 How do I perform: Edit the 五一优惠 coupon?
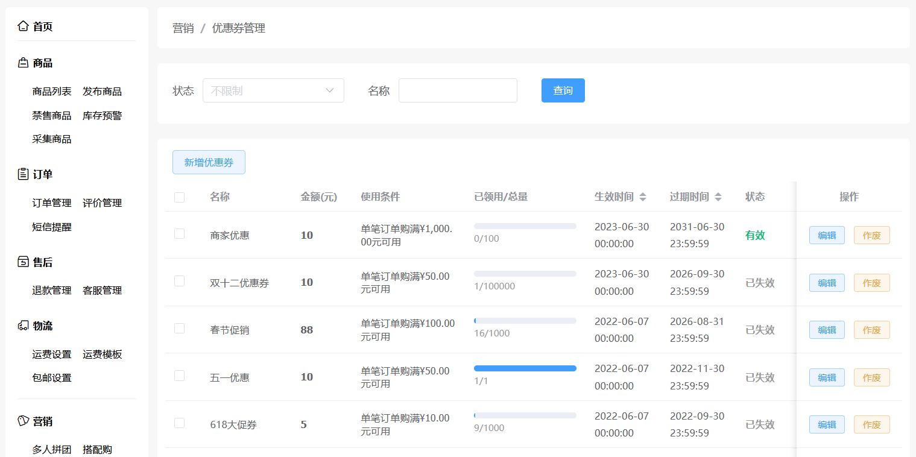[x=827, y=377]
